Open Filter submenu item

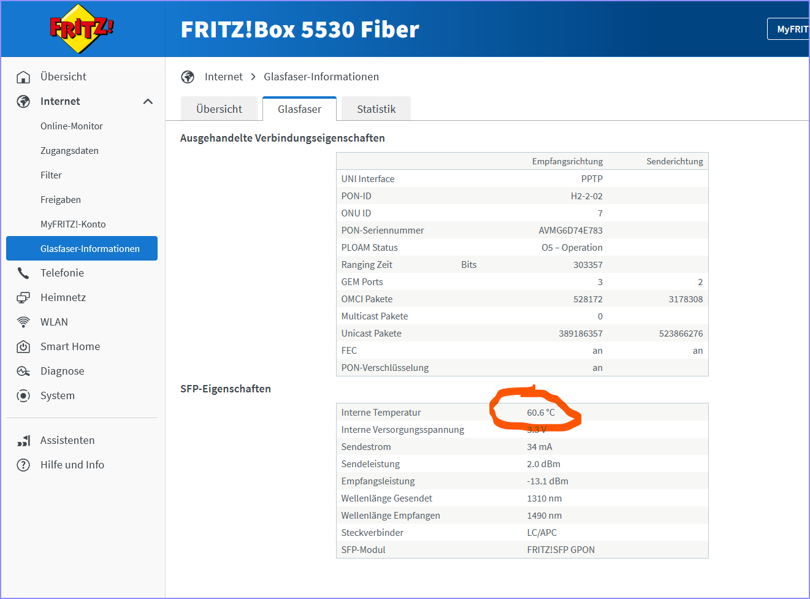click(51, 175)
